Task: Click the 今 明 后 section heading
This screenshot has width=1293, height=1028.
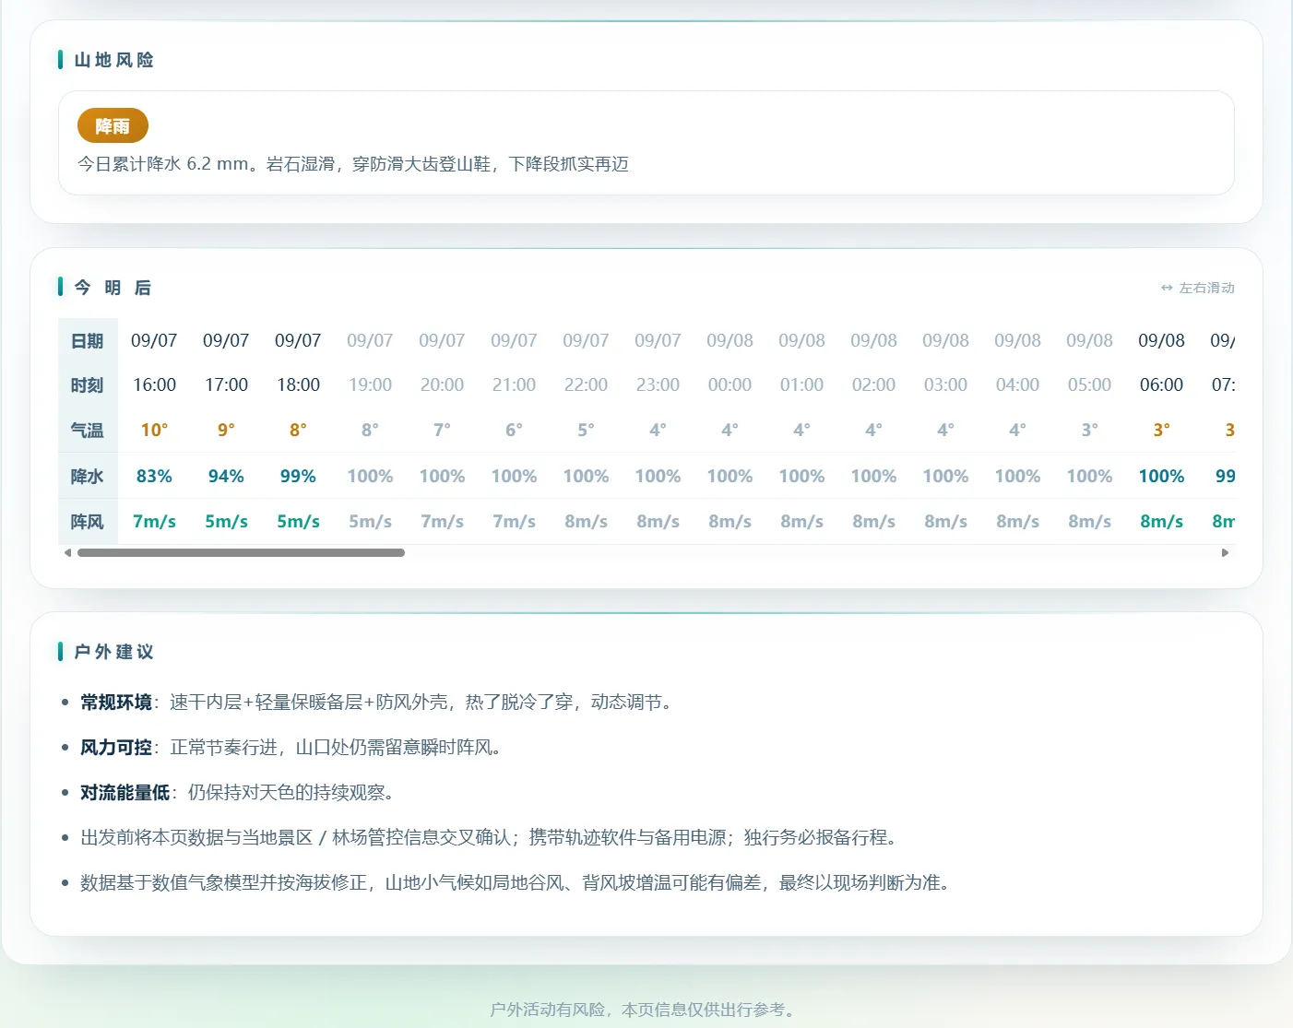Action: click(113, 288)
